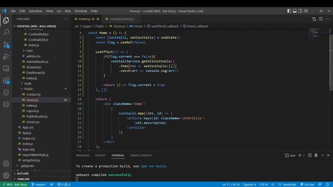Customize layout icon in title bar
The height and width of the screenshot is (187, 333).
coord(306,11)
